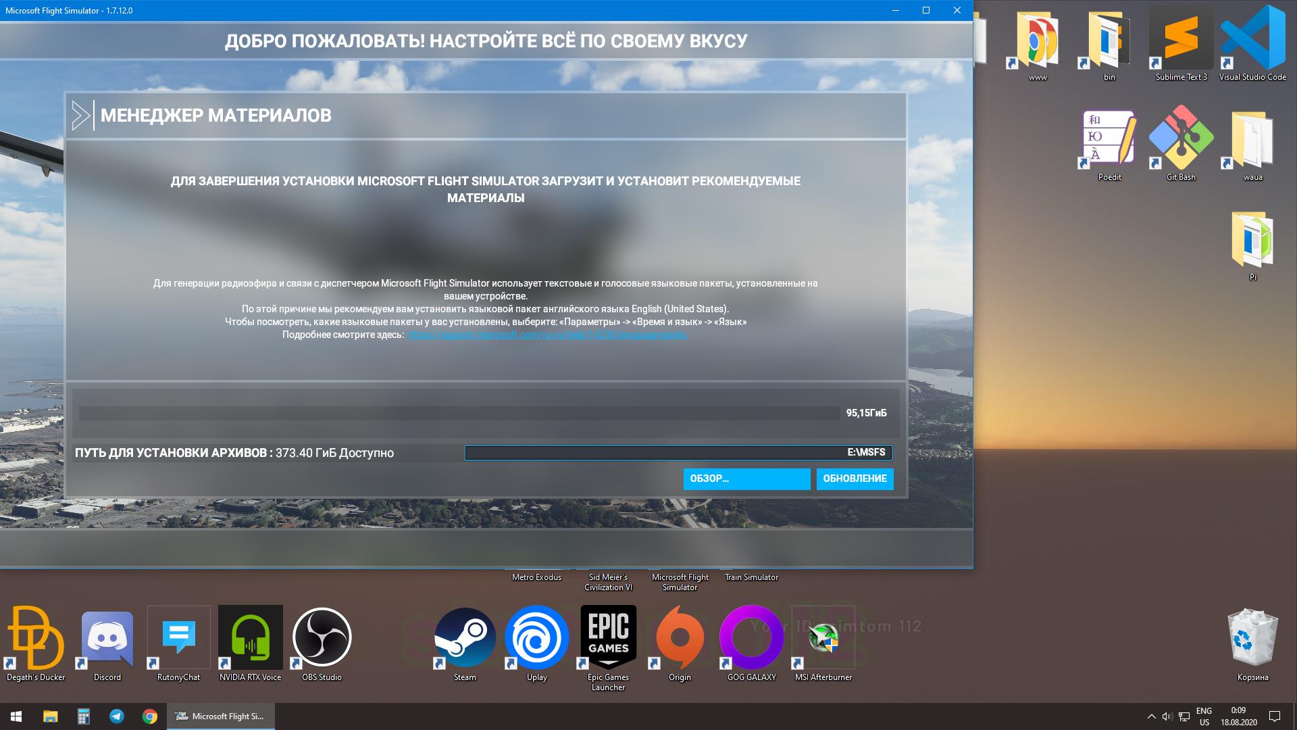The width and height of the screenshot is (1297, 730).
Task: Open the Discord desktop icon
Action: click(x=107, y=643)
